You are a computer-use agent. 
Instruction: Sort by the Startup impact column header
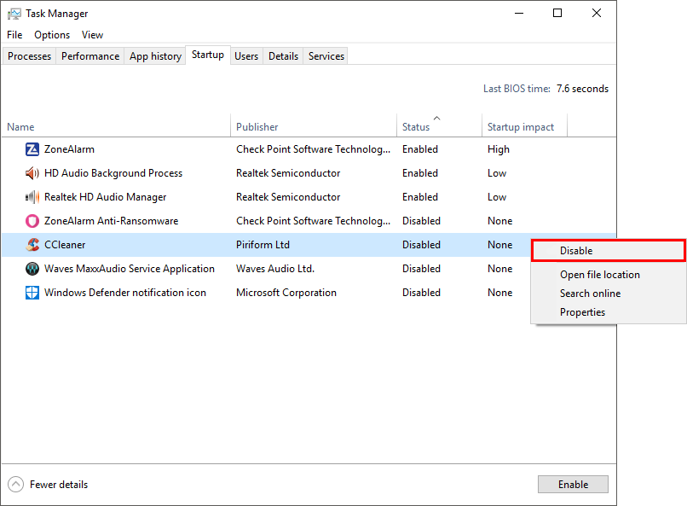pyautogui.click(x=524, y=125)
